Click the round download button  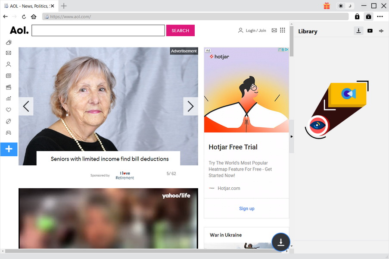tap(280, 242)
